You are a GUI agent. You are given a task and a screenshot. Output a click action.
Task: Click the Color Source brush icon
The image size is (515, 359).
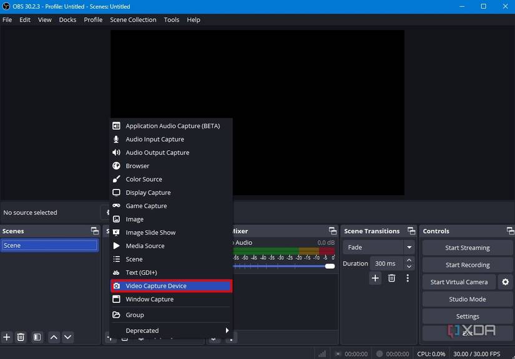click(x=116, y=179)
